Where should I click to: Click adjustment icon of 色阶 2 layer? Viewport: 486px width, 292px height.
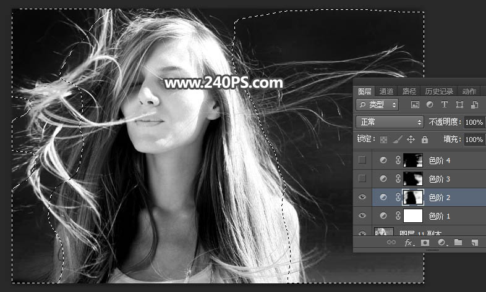383,198
